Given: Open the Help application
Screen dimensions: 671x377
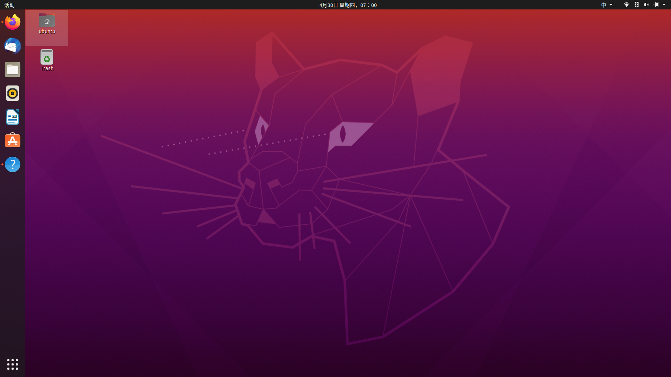Looking at the screenshot, I should pyautogui.click(x=12, y=164).
